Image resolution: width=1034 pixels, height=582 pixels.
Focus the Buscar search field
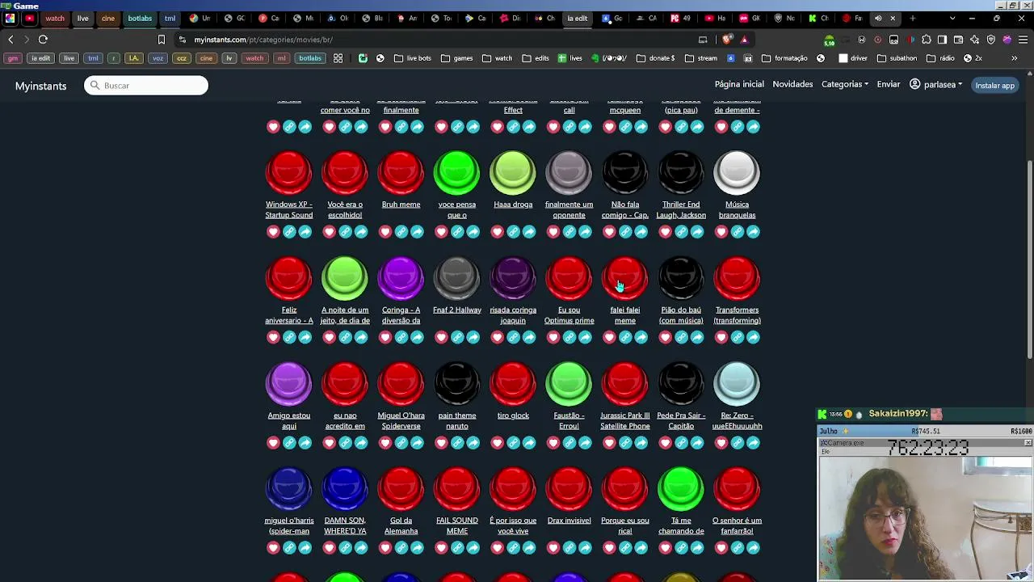pyautogui.click(x=146, y=86)
